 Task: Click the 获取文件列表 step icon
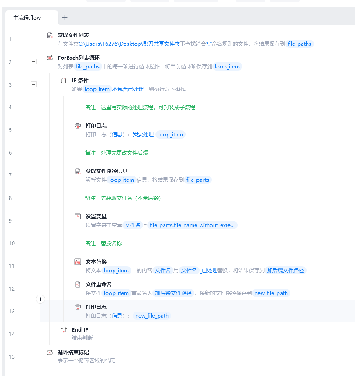pyautogui.click(x=50, y=35)
